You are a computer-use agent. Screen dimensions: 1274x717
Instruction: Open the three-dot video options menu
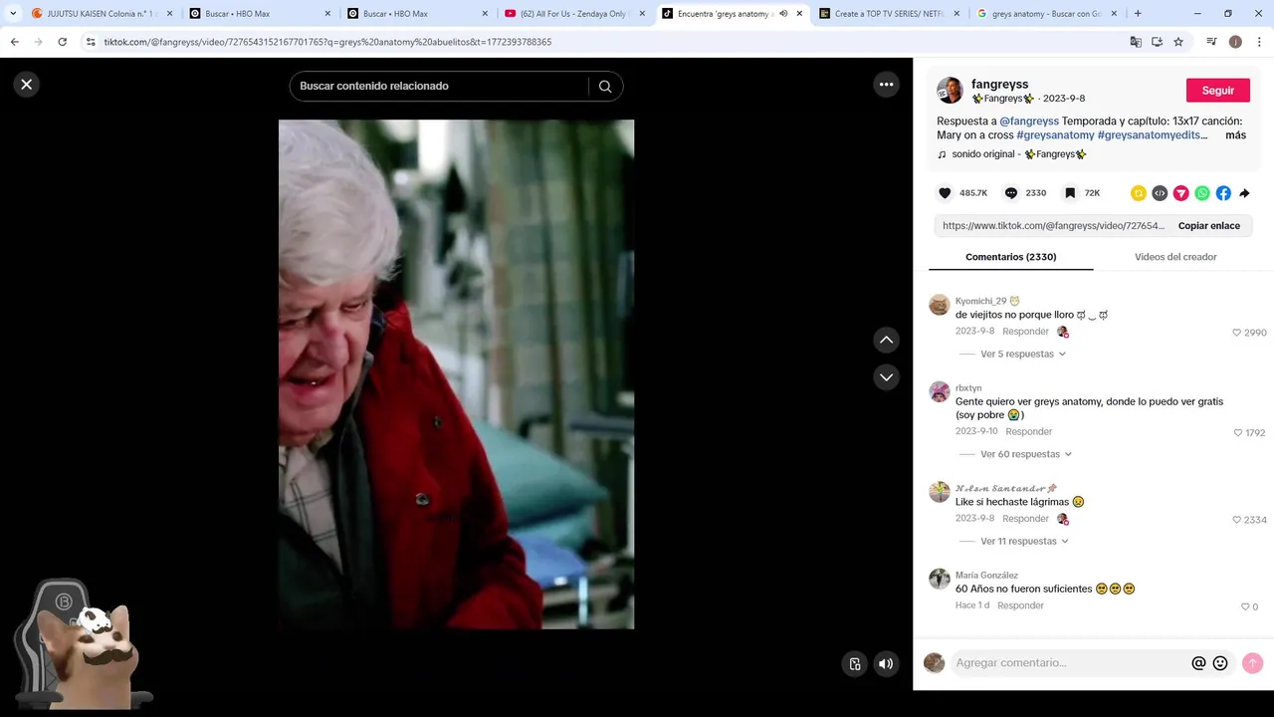pyautogui.click(x=887, y=85)
